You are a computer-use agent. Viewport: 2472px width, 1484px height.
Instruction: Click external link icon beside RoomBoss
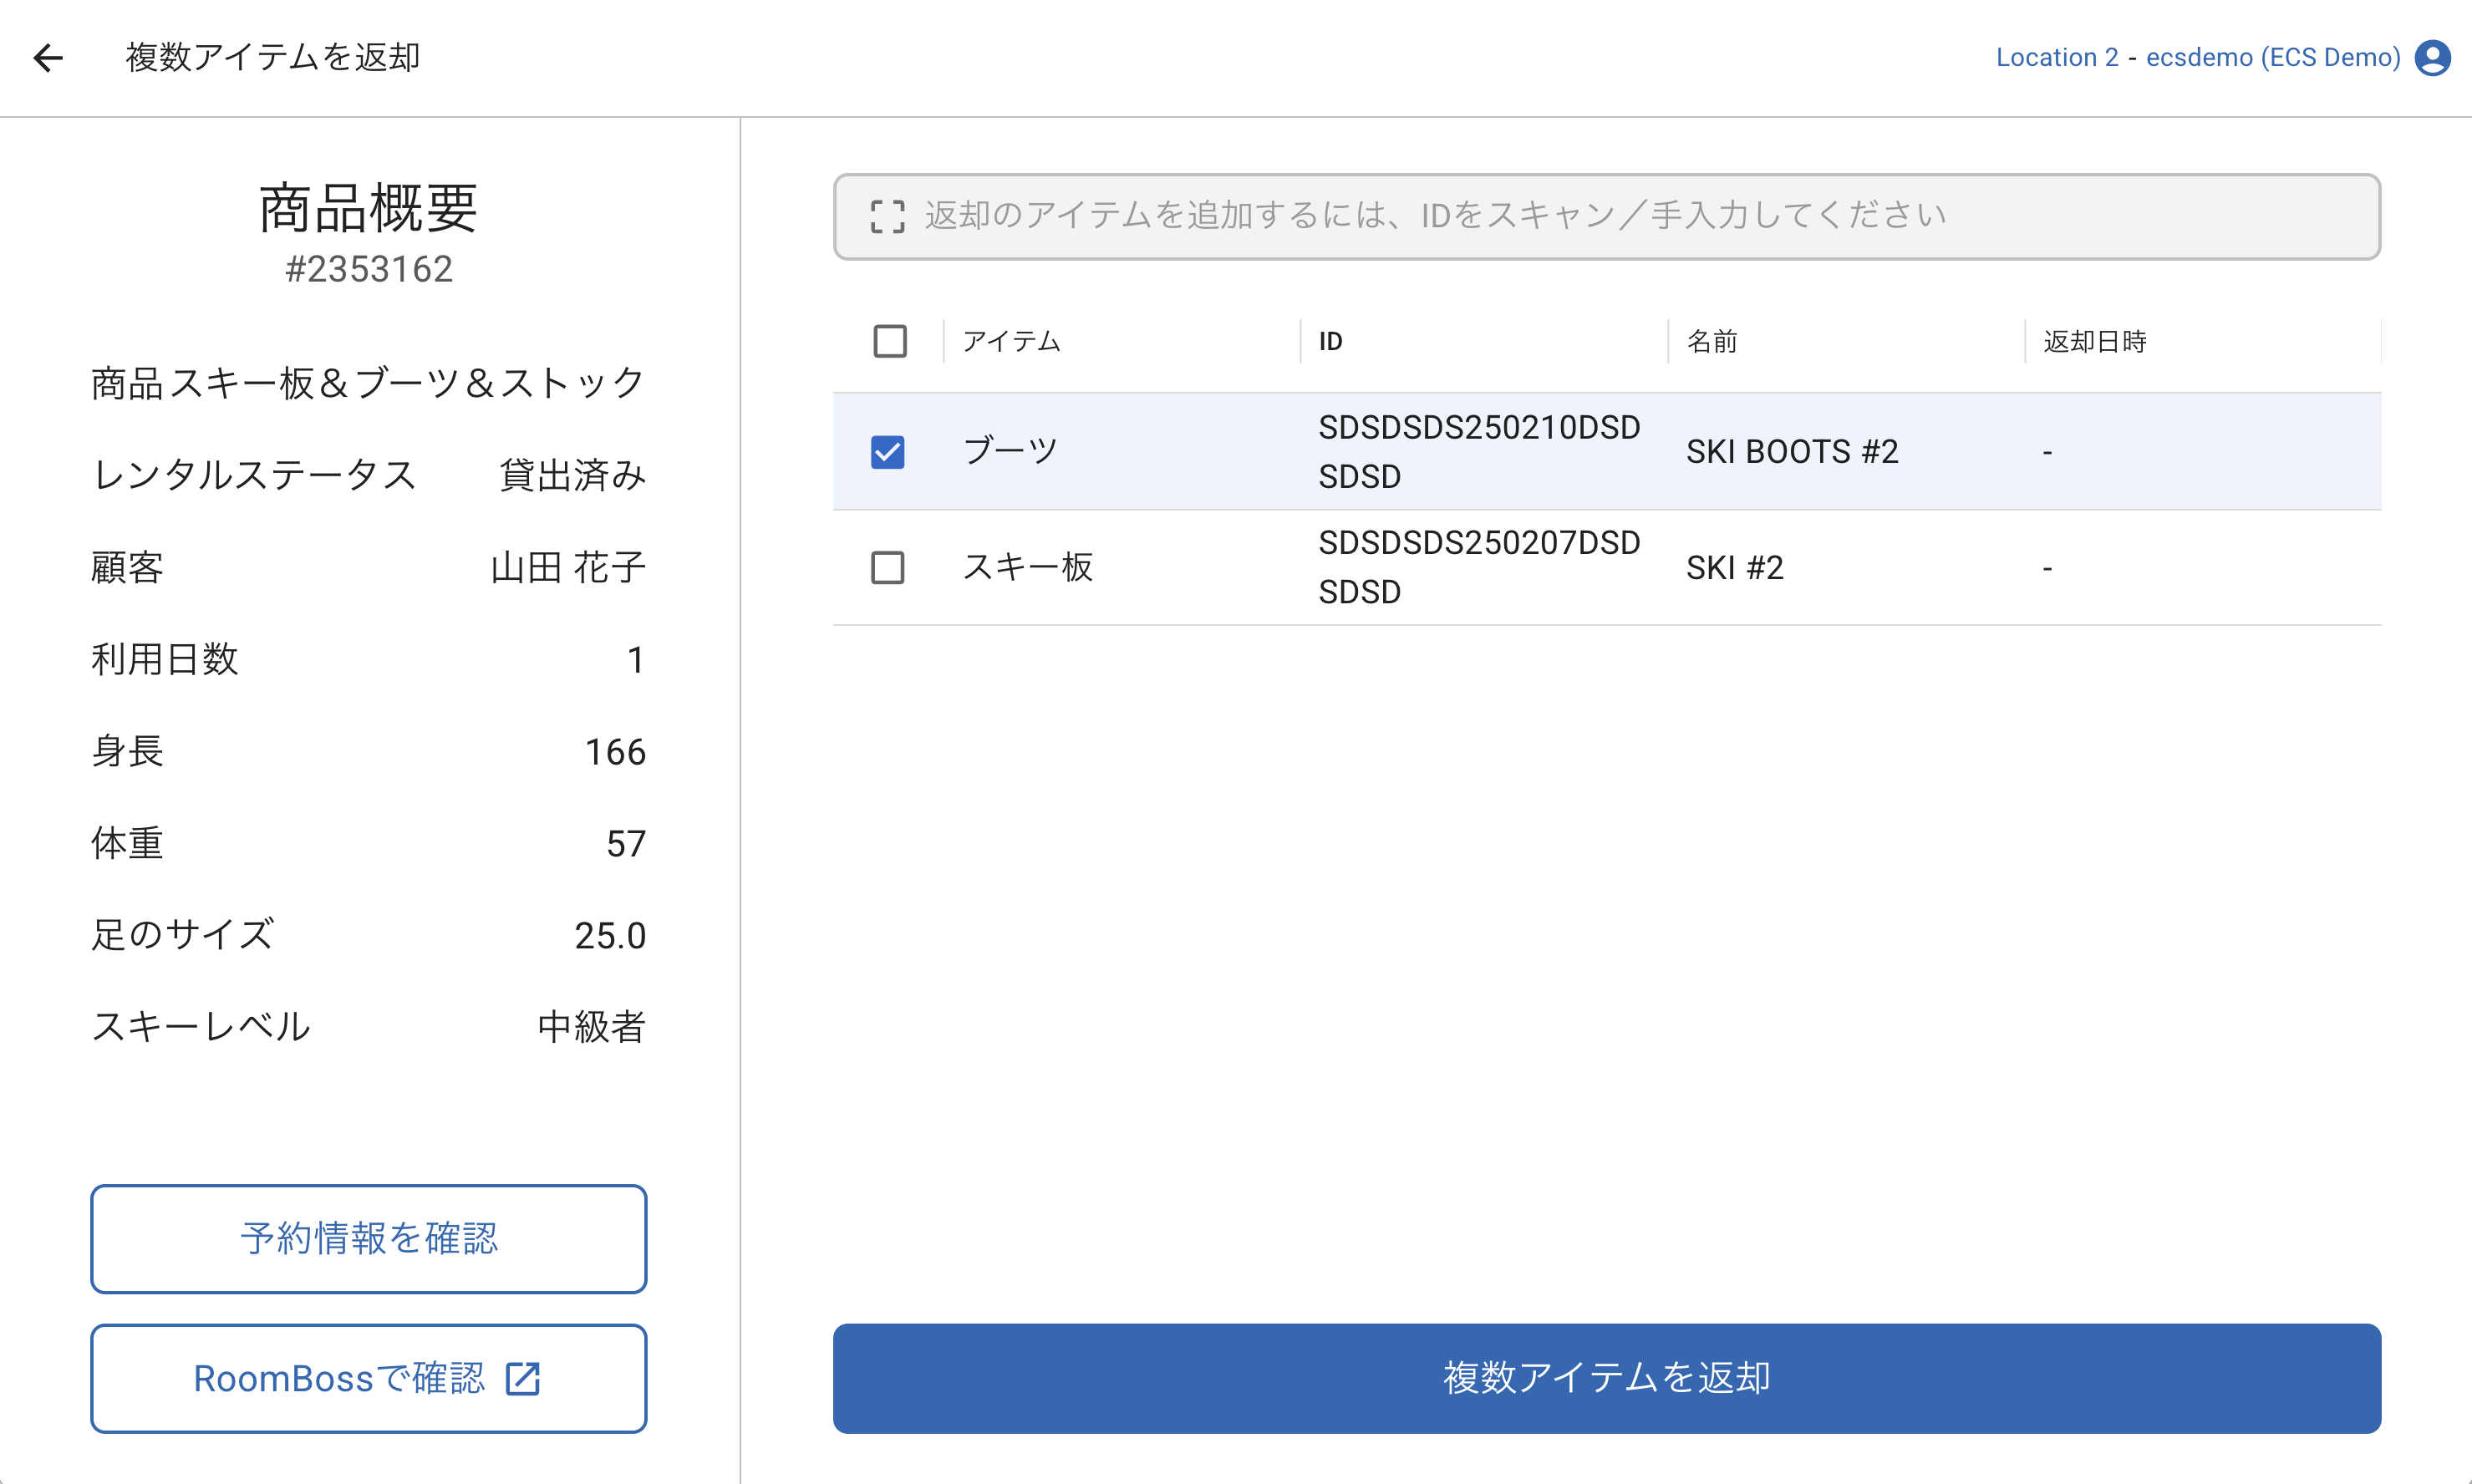523,1379
